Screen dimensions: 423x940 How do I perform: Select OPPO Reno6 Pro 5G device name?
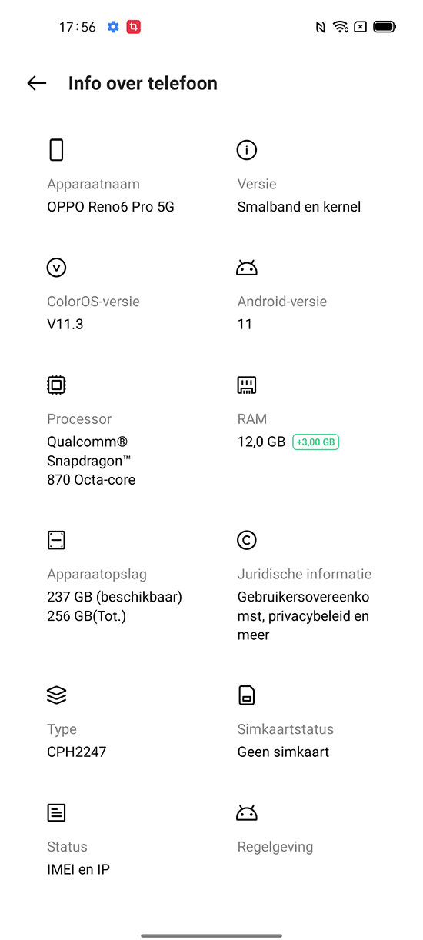pos(111,207)
